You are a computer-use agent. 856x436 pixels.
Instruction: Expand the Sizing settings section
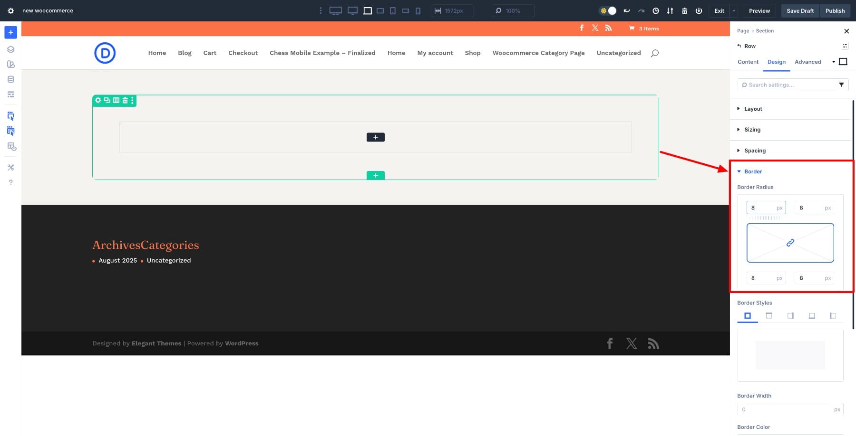click(x=752, y=129)
